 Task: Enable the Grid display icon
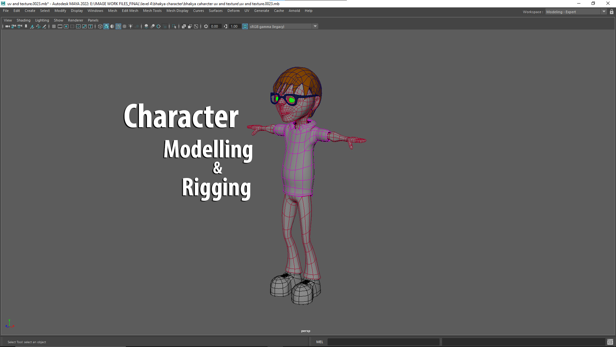54,26
